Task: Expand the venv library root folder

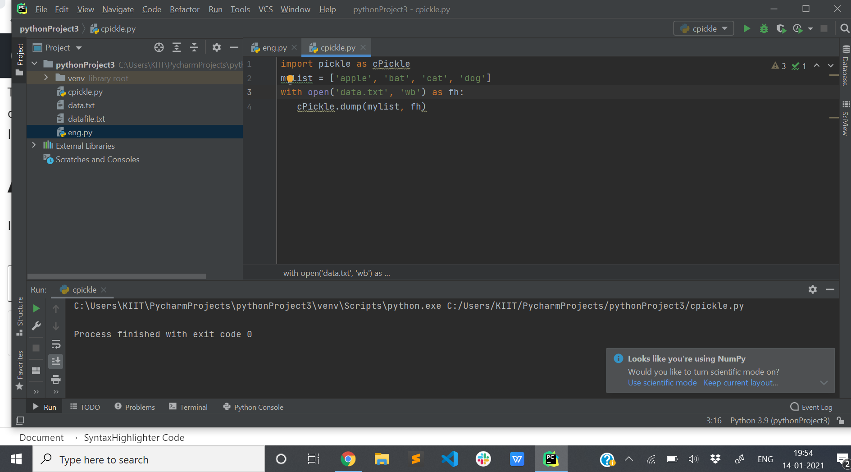Action: 46,78
